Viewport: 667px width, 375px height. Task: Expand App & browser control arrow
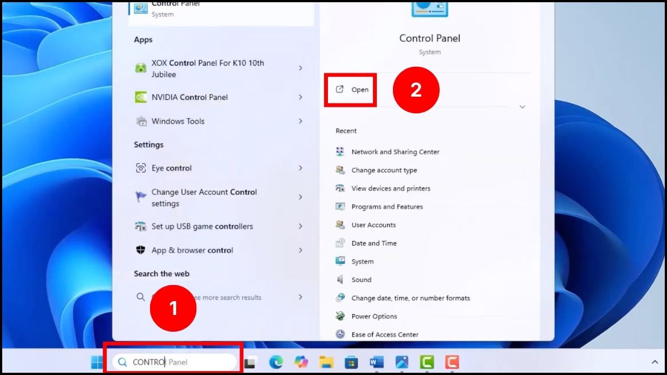click(301, 250)
